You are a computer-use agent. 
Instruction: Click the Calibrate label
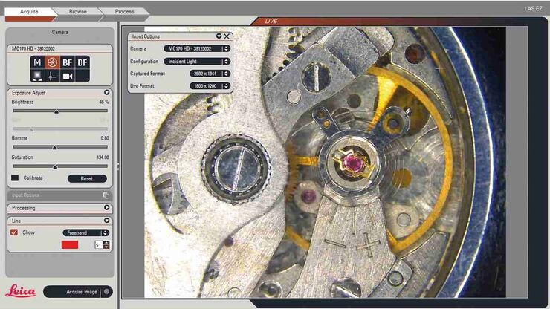point(33,178)
